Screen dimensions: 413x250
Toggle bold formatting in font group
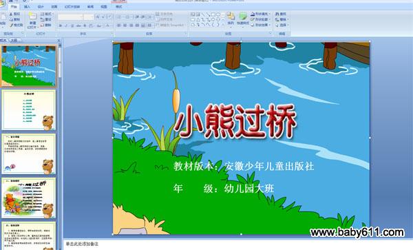(x=61, y=25)
